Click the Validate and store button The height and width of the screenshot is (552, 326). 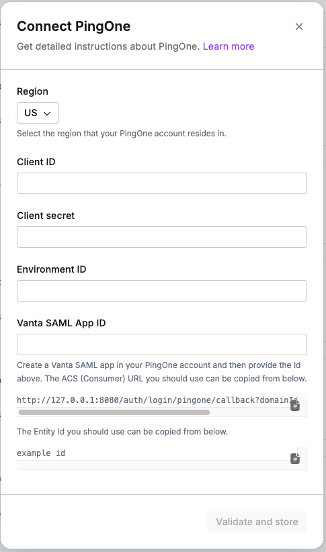(x=257, y=522)
